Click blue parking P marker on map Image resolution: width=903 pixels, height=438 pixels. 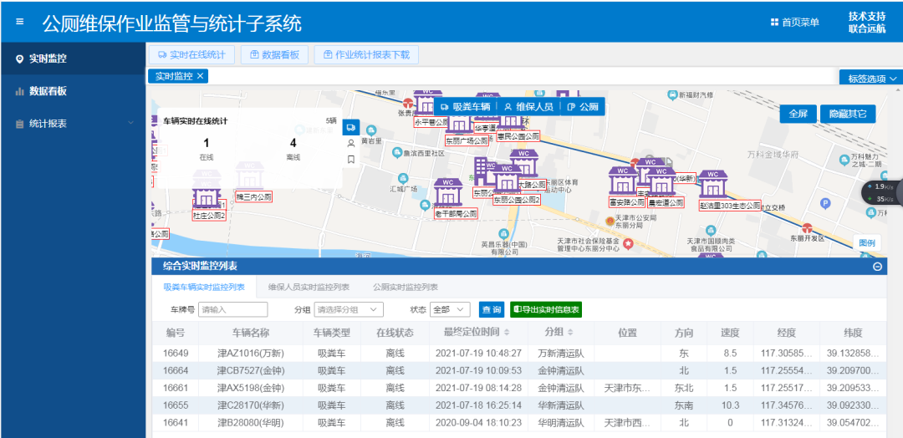pyautogui.click(x=826, y=203)
